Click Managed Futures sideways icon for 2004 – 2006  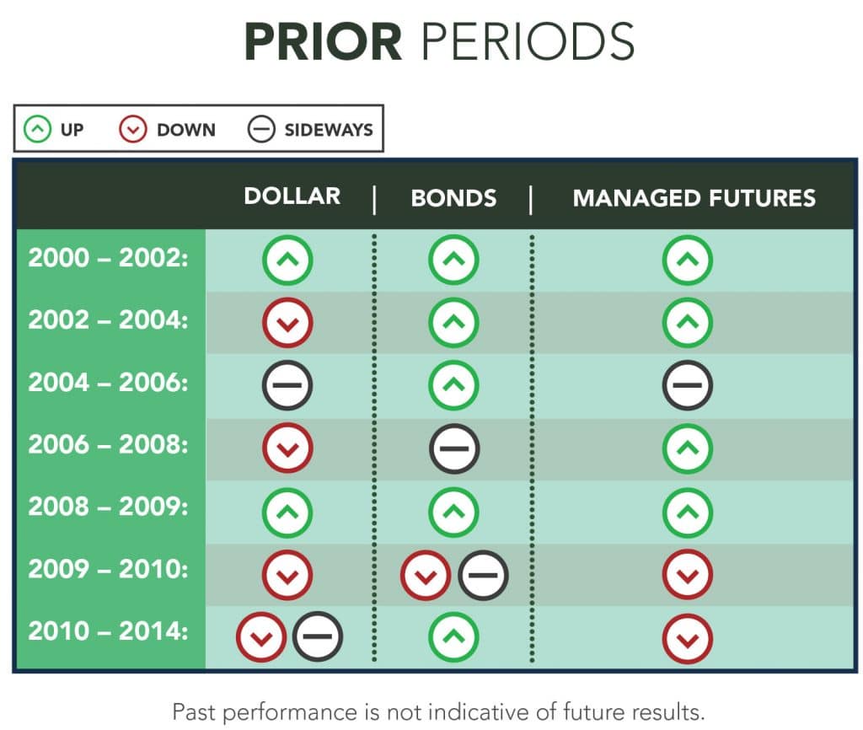pos(688,385)
